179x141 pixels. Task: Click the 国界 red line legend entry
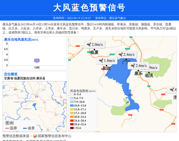click(x=11, y=128)
